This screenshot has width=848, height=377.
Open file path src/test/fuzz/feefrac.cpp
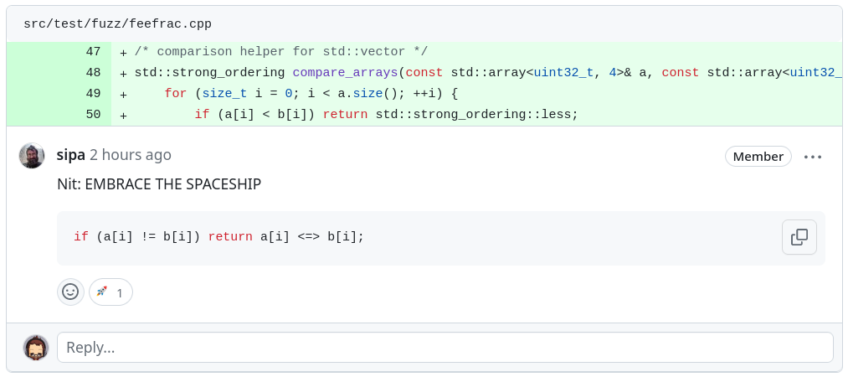(105, 23)
